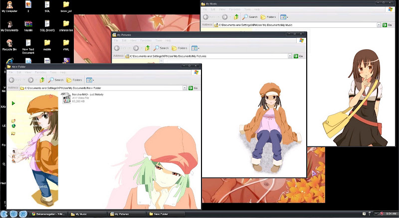Click Windows flag logo in My Music window
Screen dimensions: 399x218
click(x=391, y=9)
